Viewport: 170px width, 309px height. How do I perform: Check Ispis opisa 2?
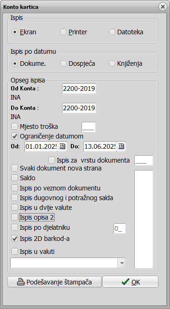pos(14,218)
